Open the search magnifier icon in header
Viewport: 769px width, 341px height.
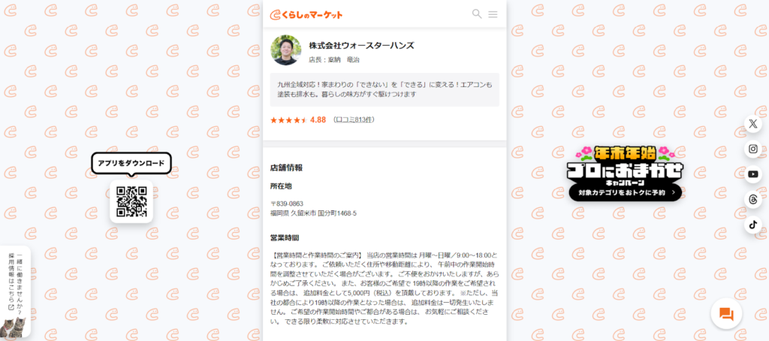(477, 14)
